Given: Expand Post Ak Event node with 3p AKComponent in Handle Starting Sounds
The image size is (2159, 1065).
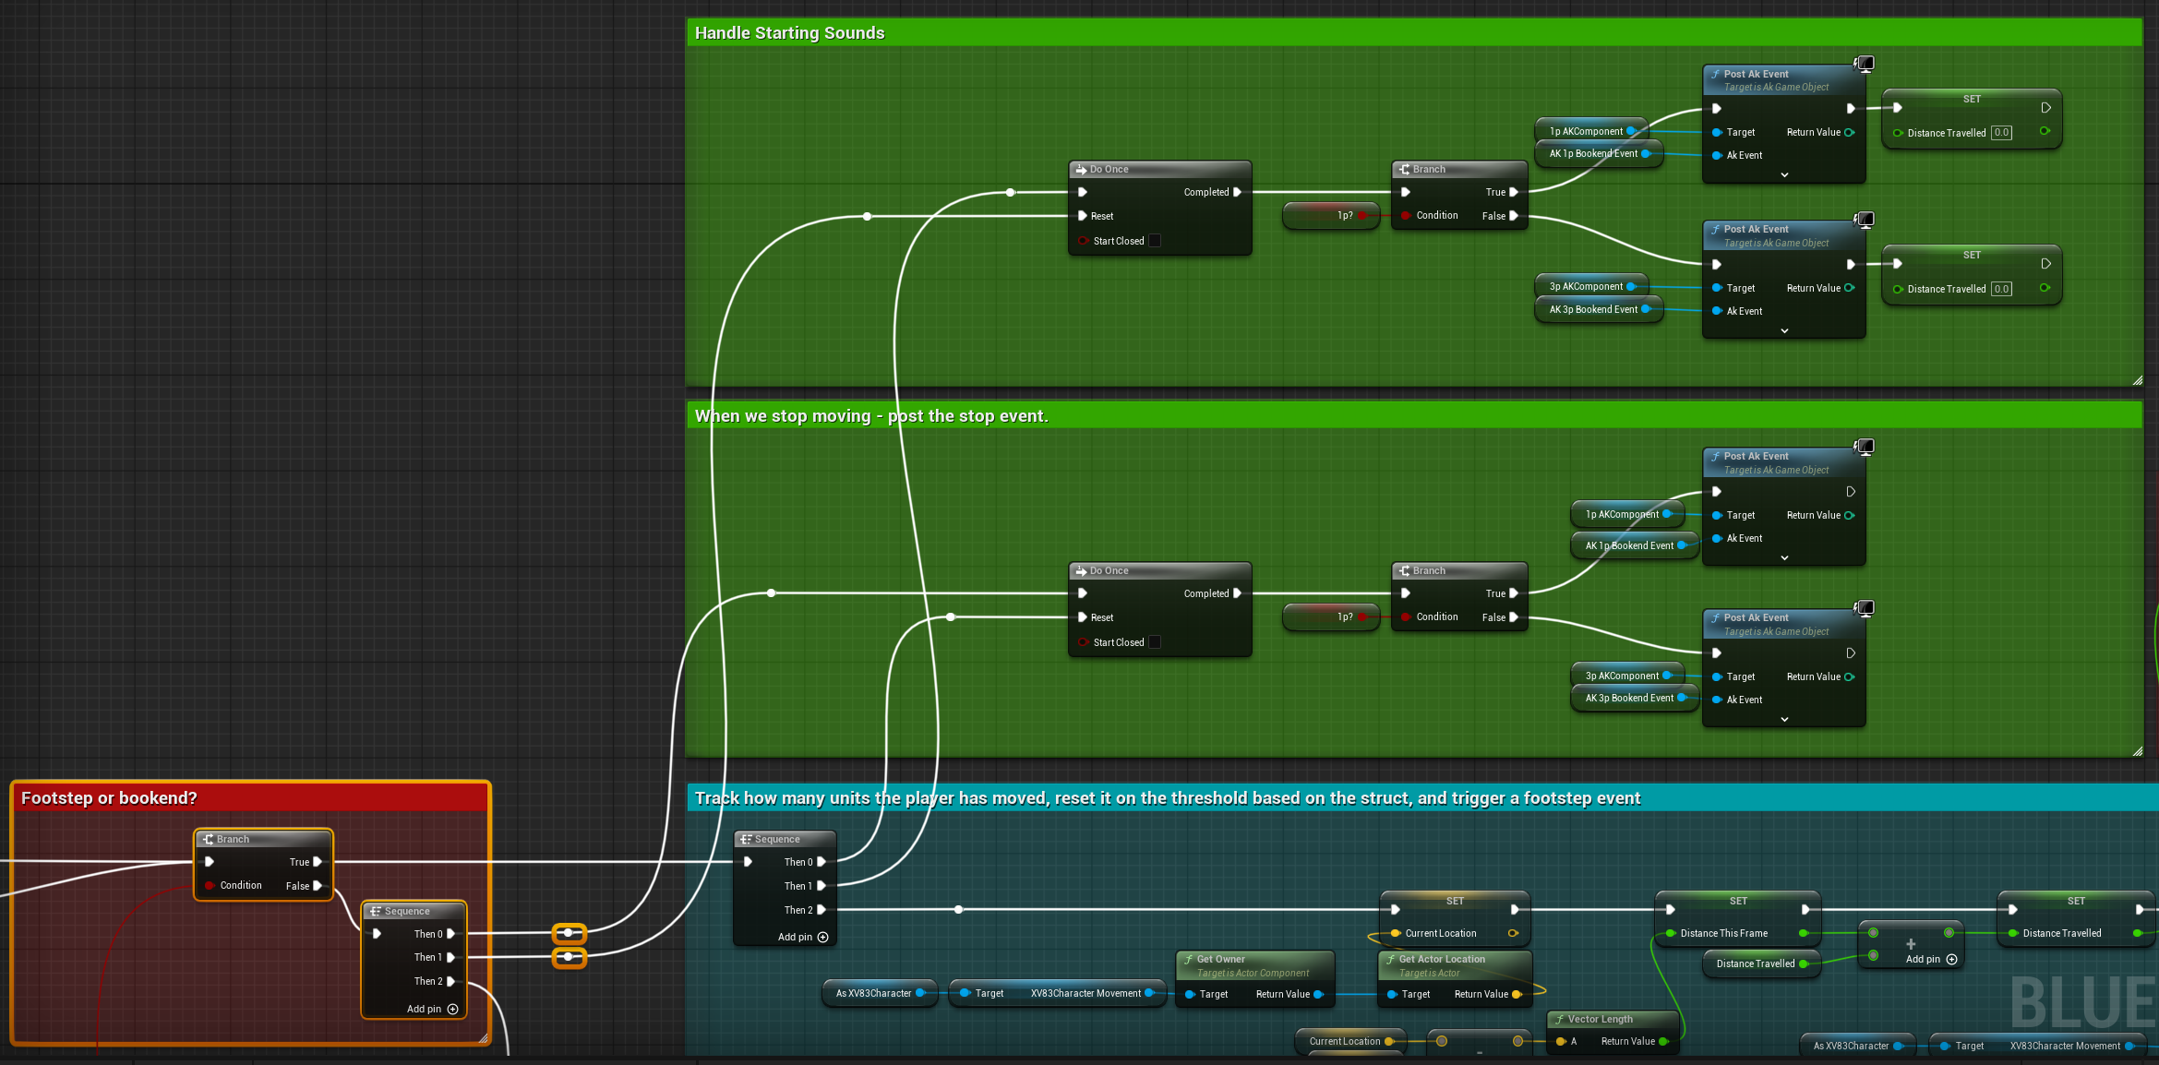Looking at the screenshot, I should [x=1784, y=330].
